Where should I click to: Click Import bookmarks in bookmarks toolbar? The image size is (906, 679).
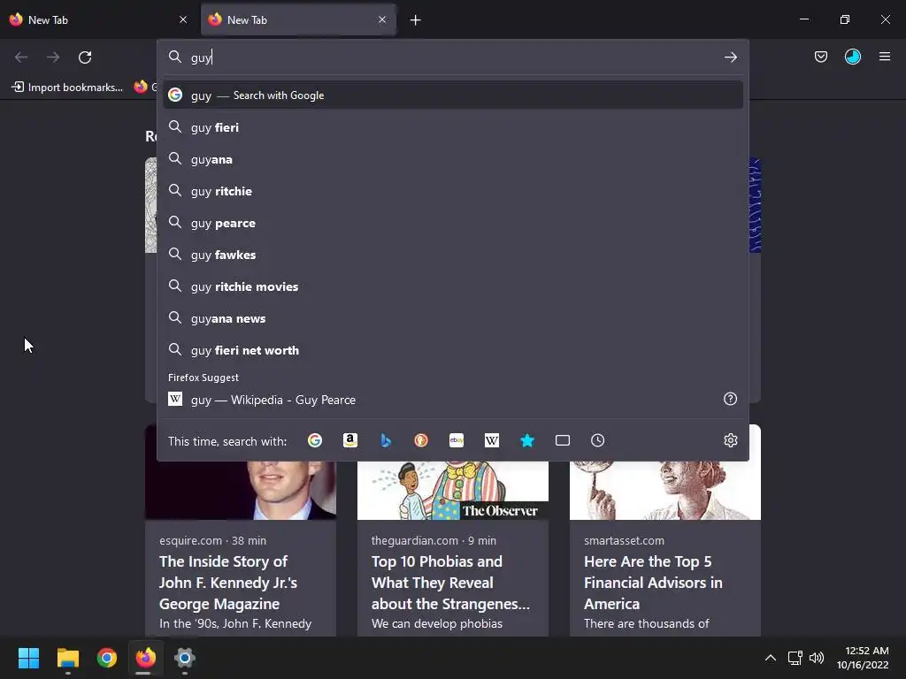coord(68,88)
